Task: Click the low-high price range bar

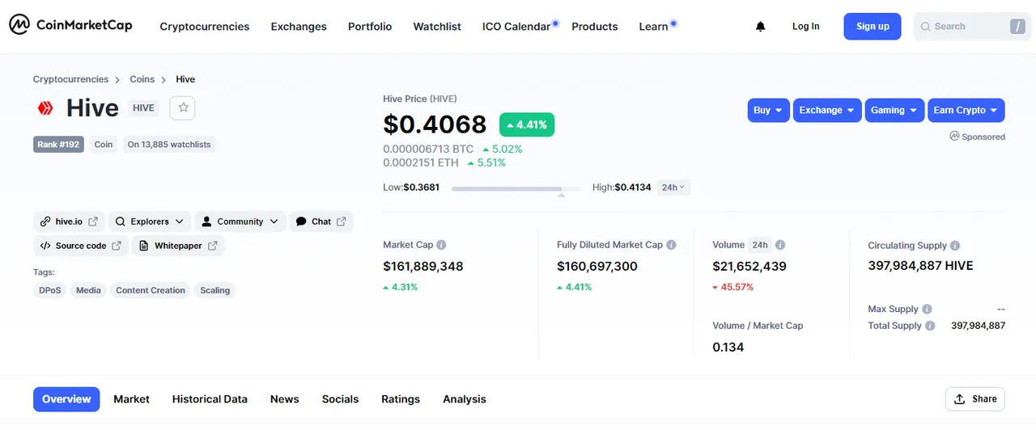Action: click(516, 188)
